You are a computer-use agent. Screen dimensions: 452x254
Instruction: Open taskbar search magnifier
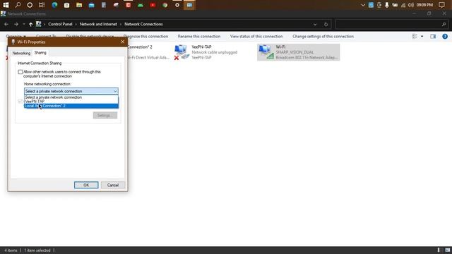tap(18, 5)
